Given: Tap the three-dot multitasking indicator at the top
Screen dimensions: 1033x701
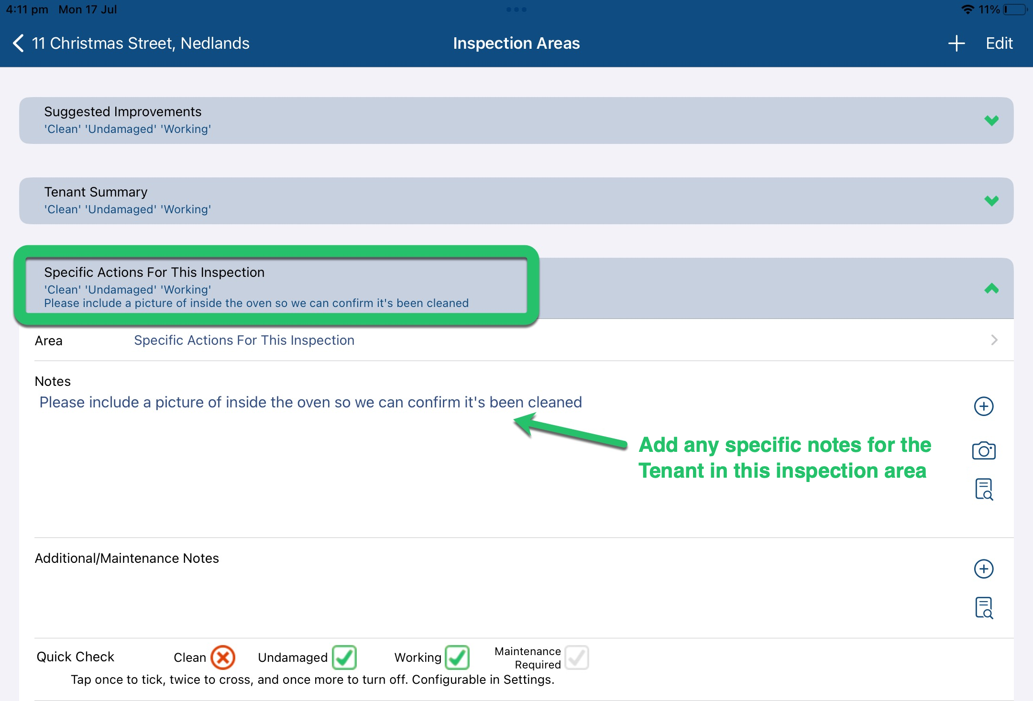Looking at the screenshot, I should (516, 10).
